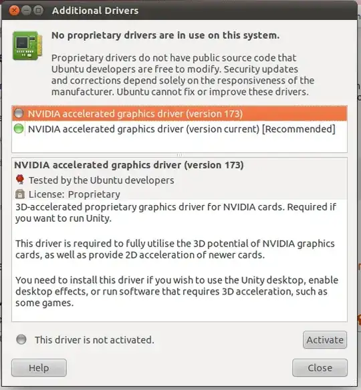Click the gray status circle for driver version 173

pos(19,114)
